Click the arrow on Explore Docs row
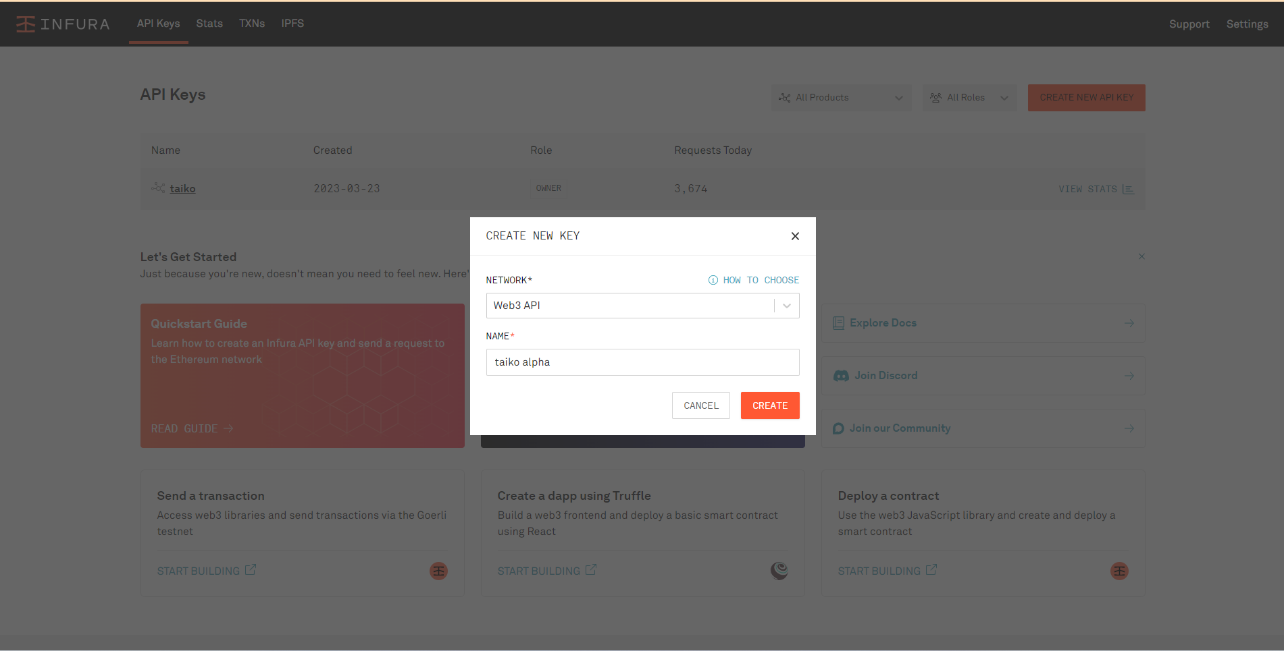 1129,323
